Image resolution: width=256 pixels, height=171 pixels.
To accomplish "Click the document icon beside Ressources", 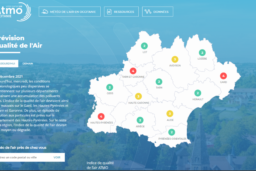I will tap(109, 12).
